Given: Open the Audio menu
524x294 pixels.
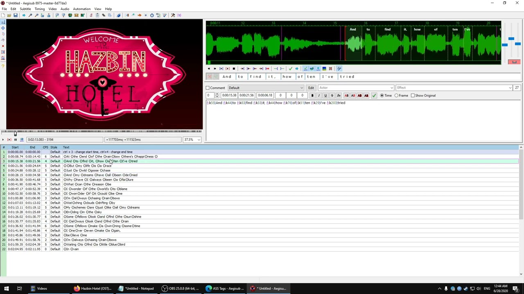Looking at the screenshot, I should (x=65, y=9).
